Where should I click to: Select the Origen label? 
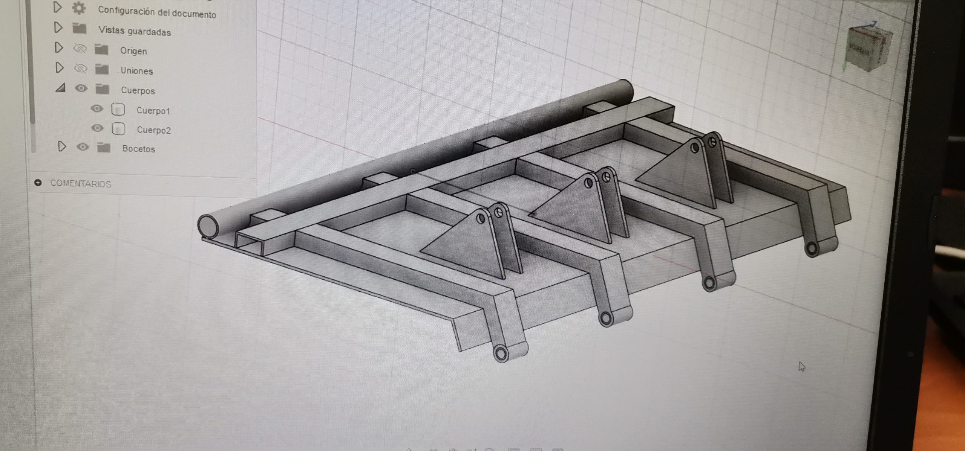tap(133, 51)
